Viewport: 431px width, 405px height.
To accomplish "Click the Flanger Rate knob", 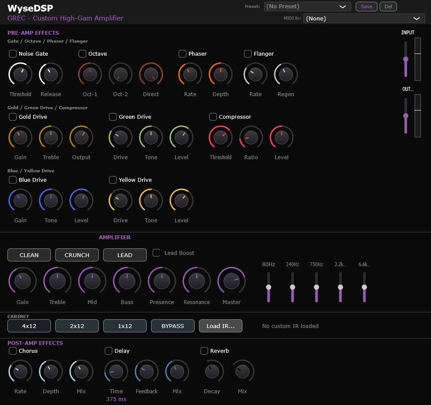I will [256, 74].
